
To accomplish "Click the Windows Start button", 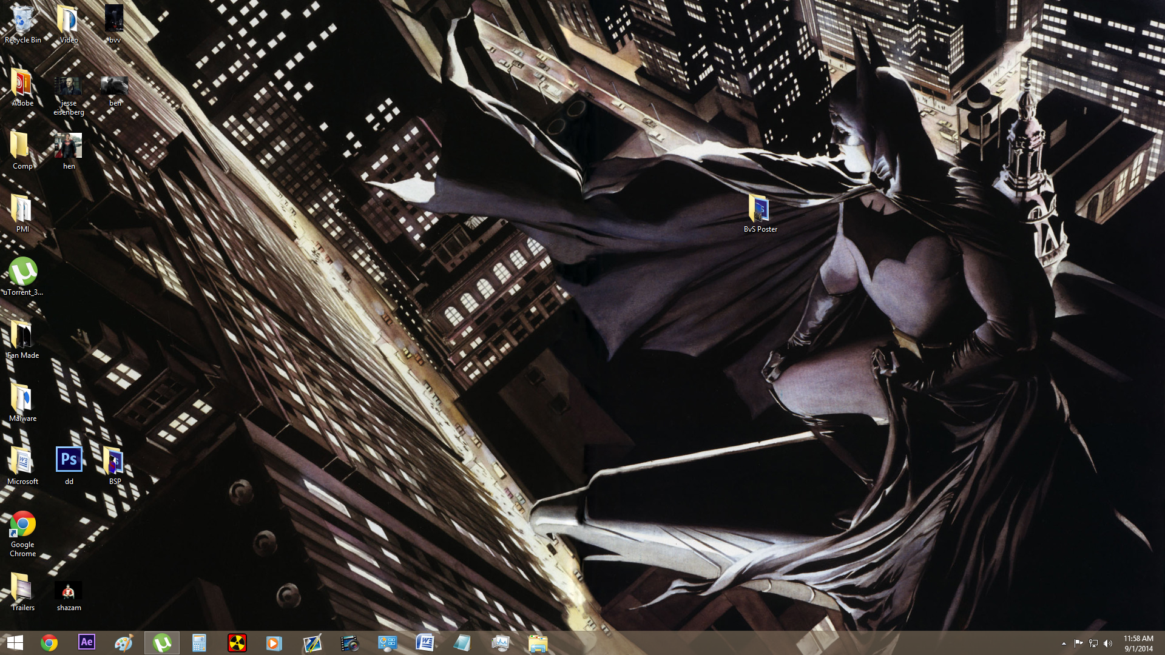I will click(15, 642).
